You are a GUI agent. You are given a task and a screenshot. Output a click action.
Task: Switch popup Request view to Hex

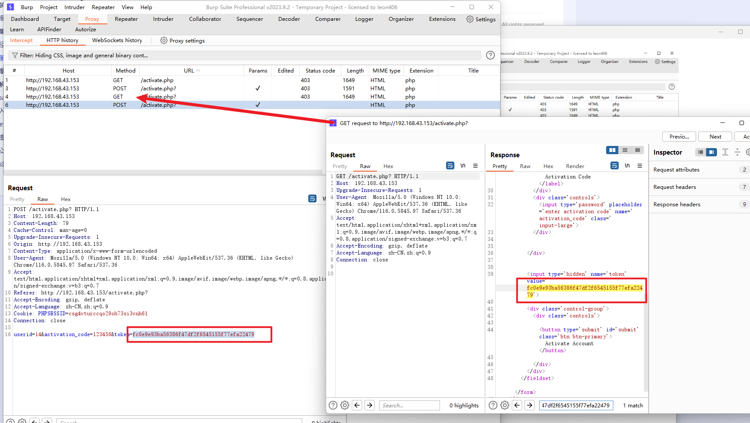[x=388, y=166]
